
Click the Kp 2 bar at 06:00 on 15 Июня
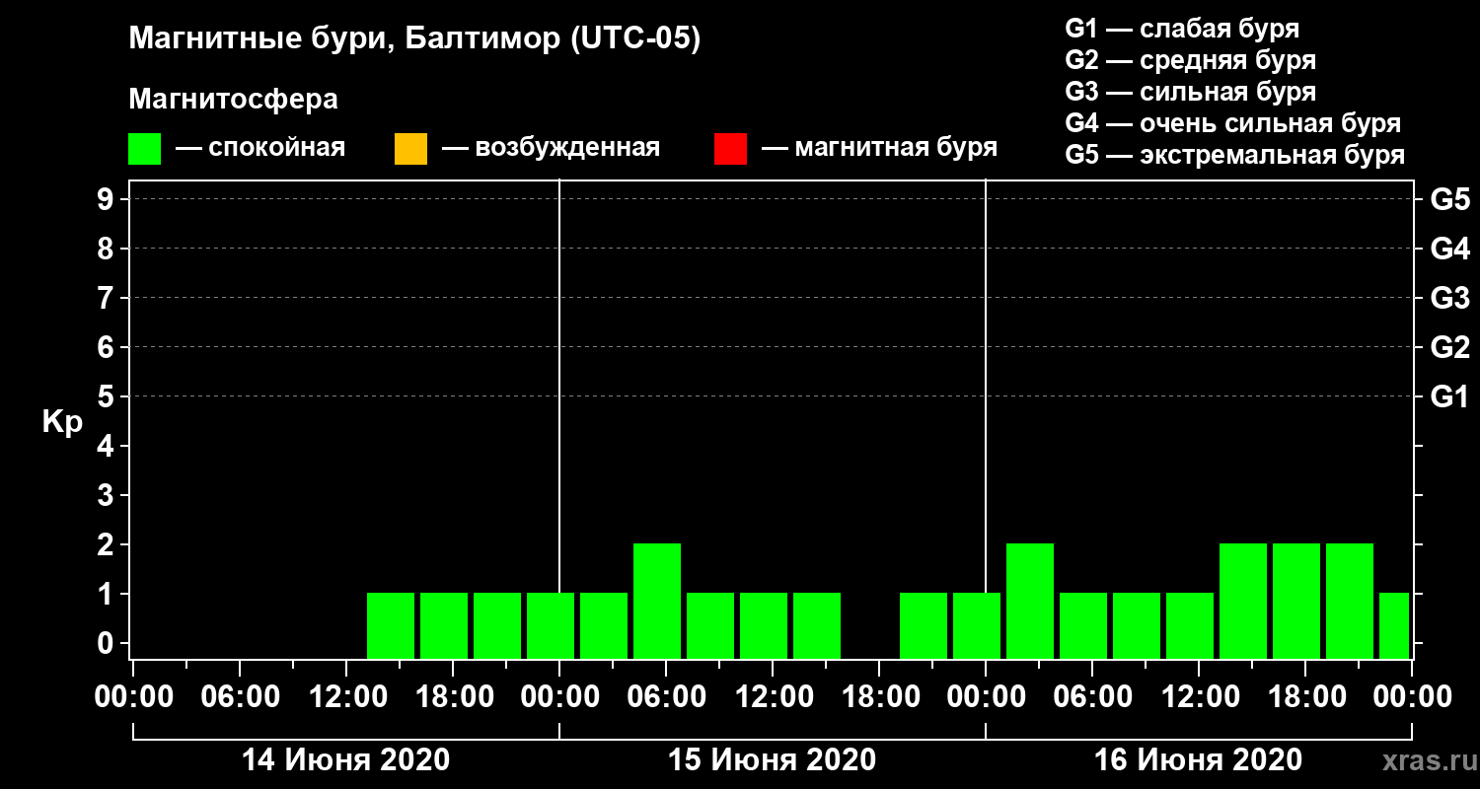coord(657,601)
